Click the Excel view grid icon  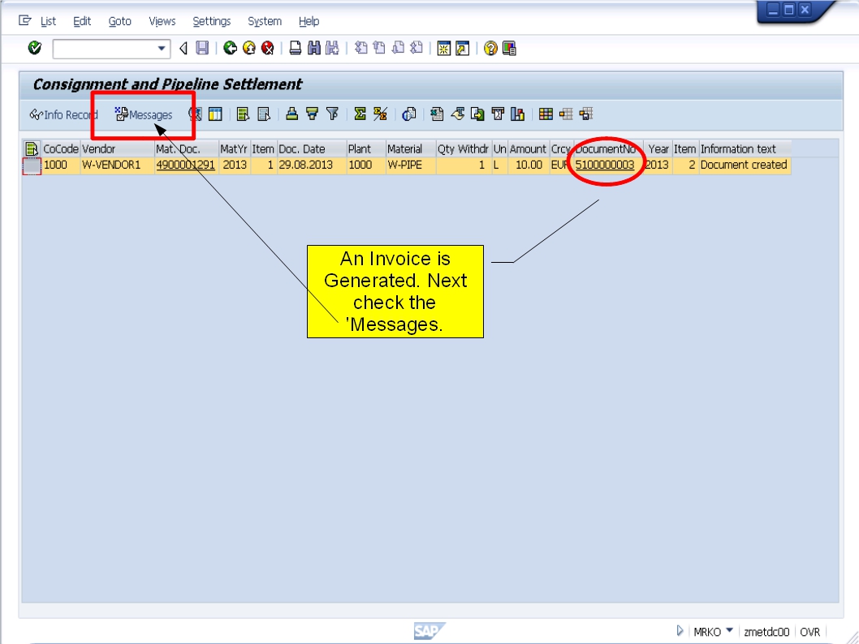pos(438,114)
